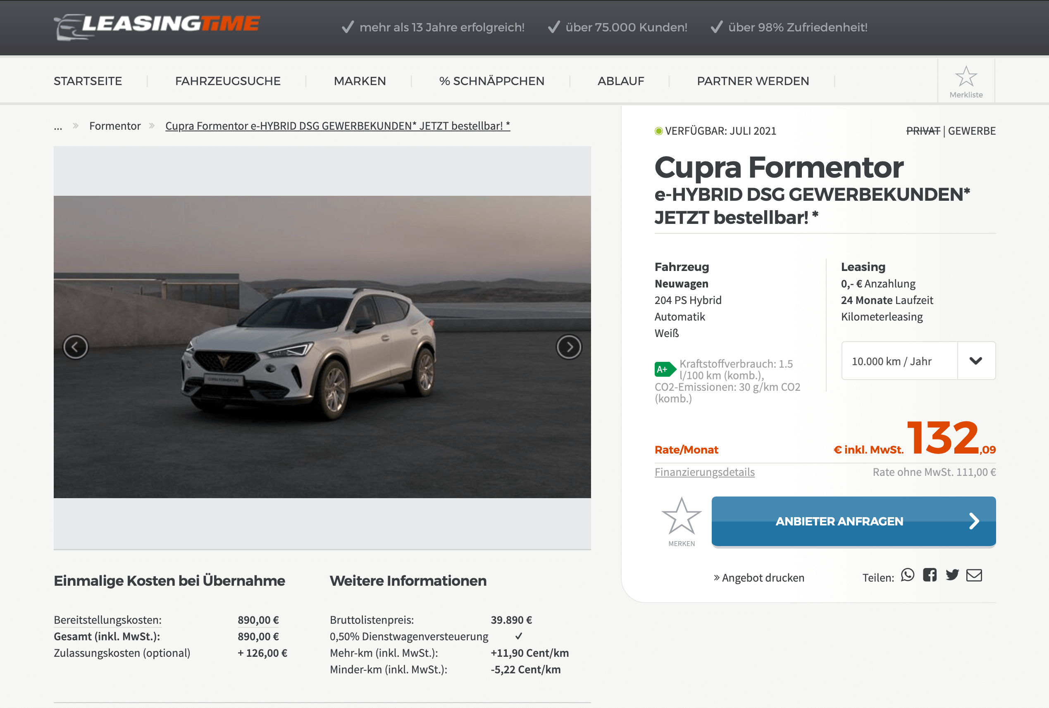This screenshot has height=708, width=1049.
Task: Click the Bereitstellungskosten label
Action: [x=107, y=620]
